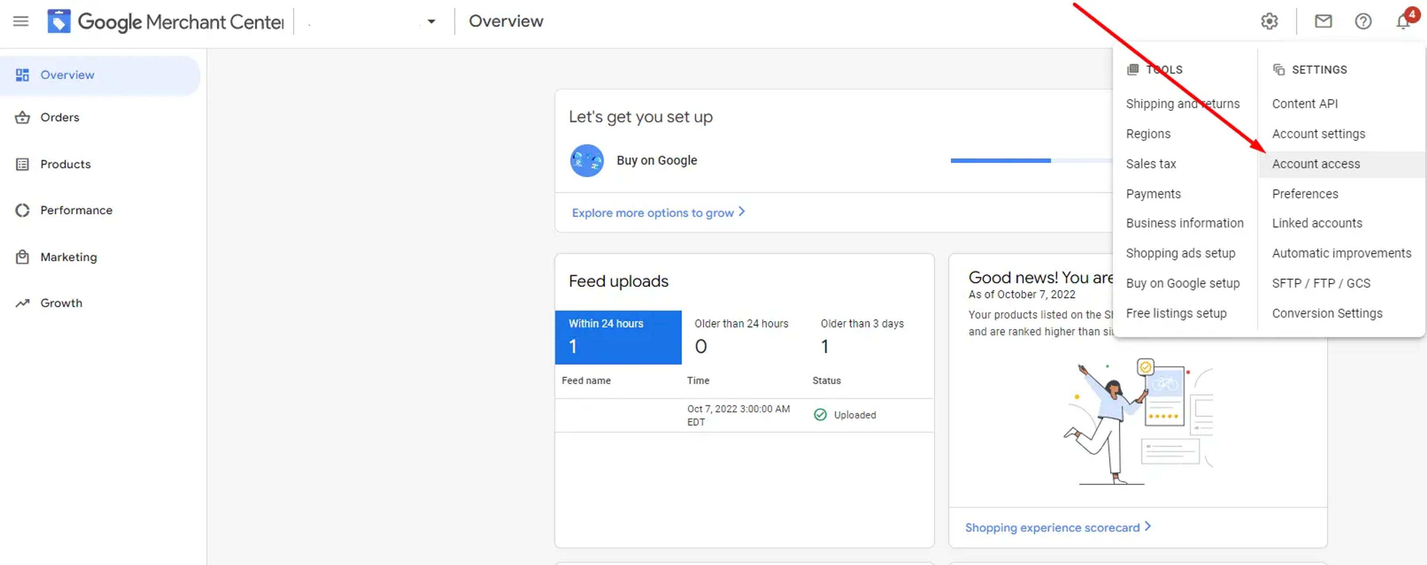Expand Explore more options to grow
This screenshot has height=565, width=1427.
point(658,212)
